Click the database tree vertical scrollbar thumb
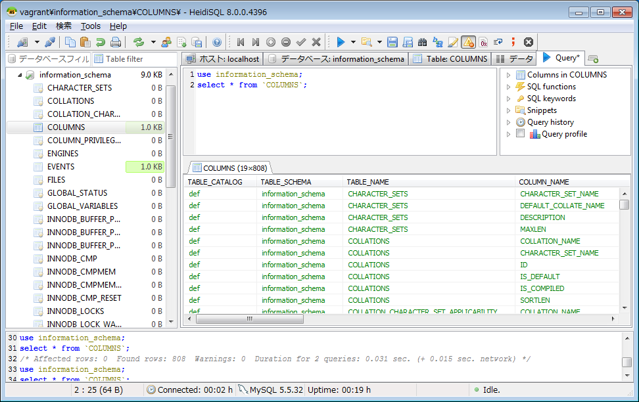 [171, 137]
